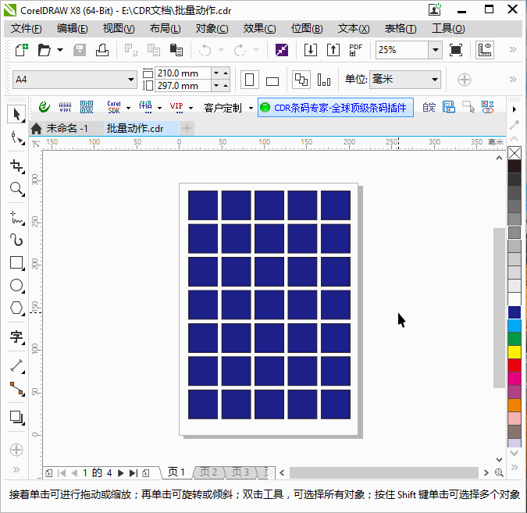
Task: Switch to the 页 3 page tab
Action: click(240, 472)
